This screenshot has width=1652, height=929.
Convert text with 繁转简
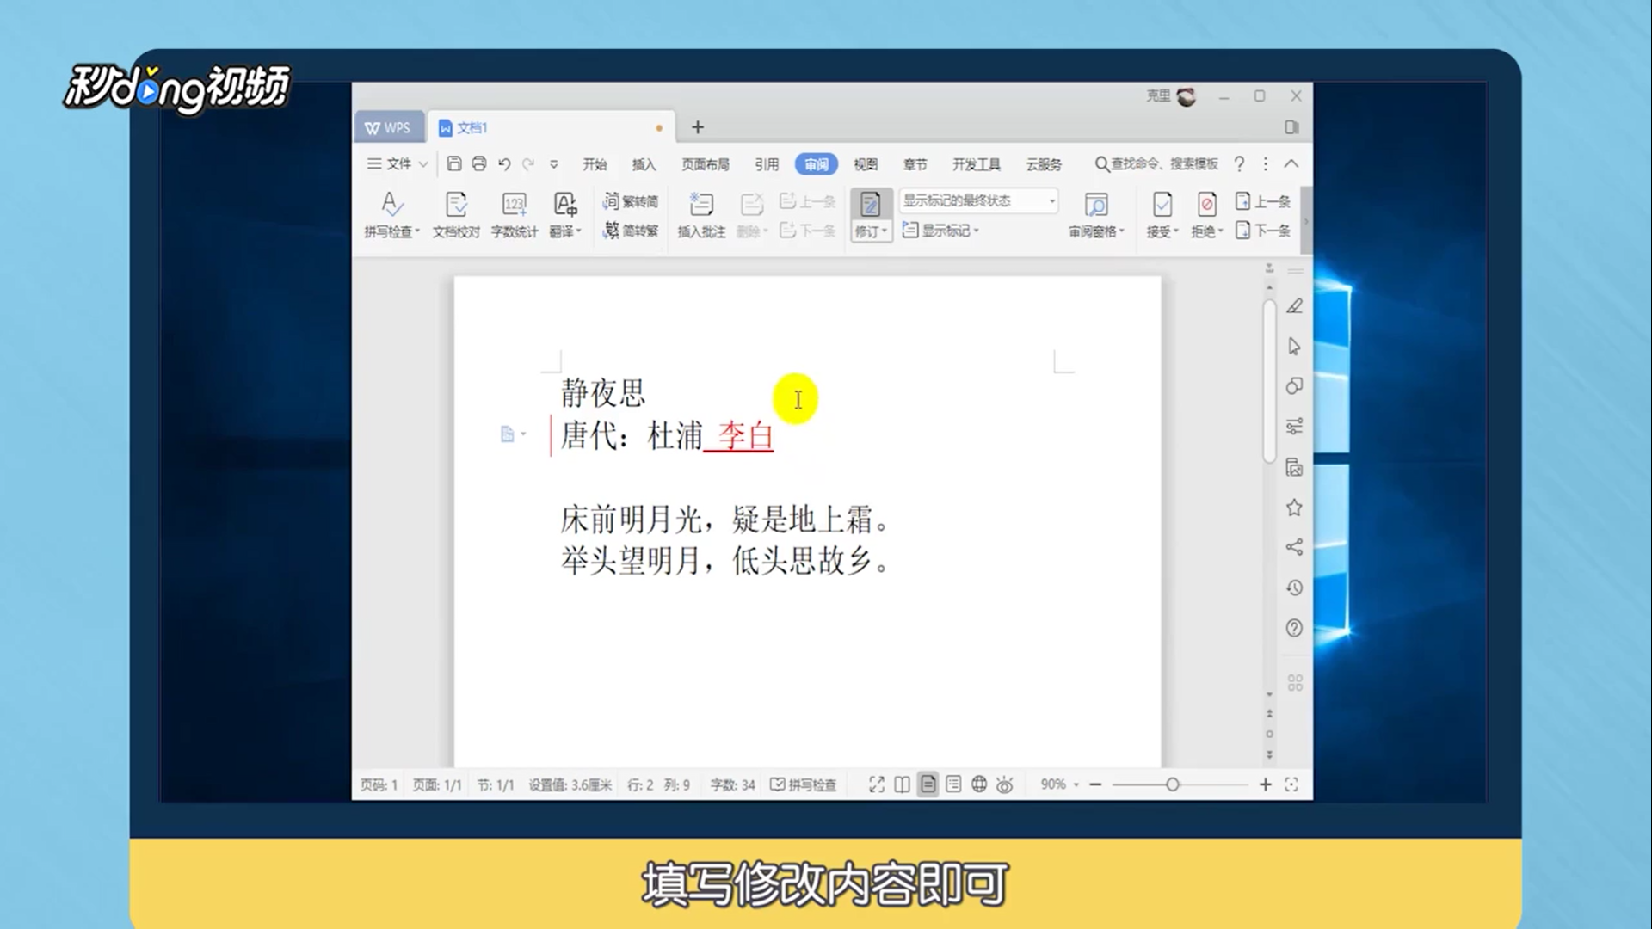pos(631,200)
